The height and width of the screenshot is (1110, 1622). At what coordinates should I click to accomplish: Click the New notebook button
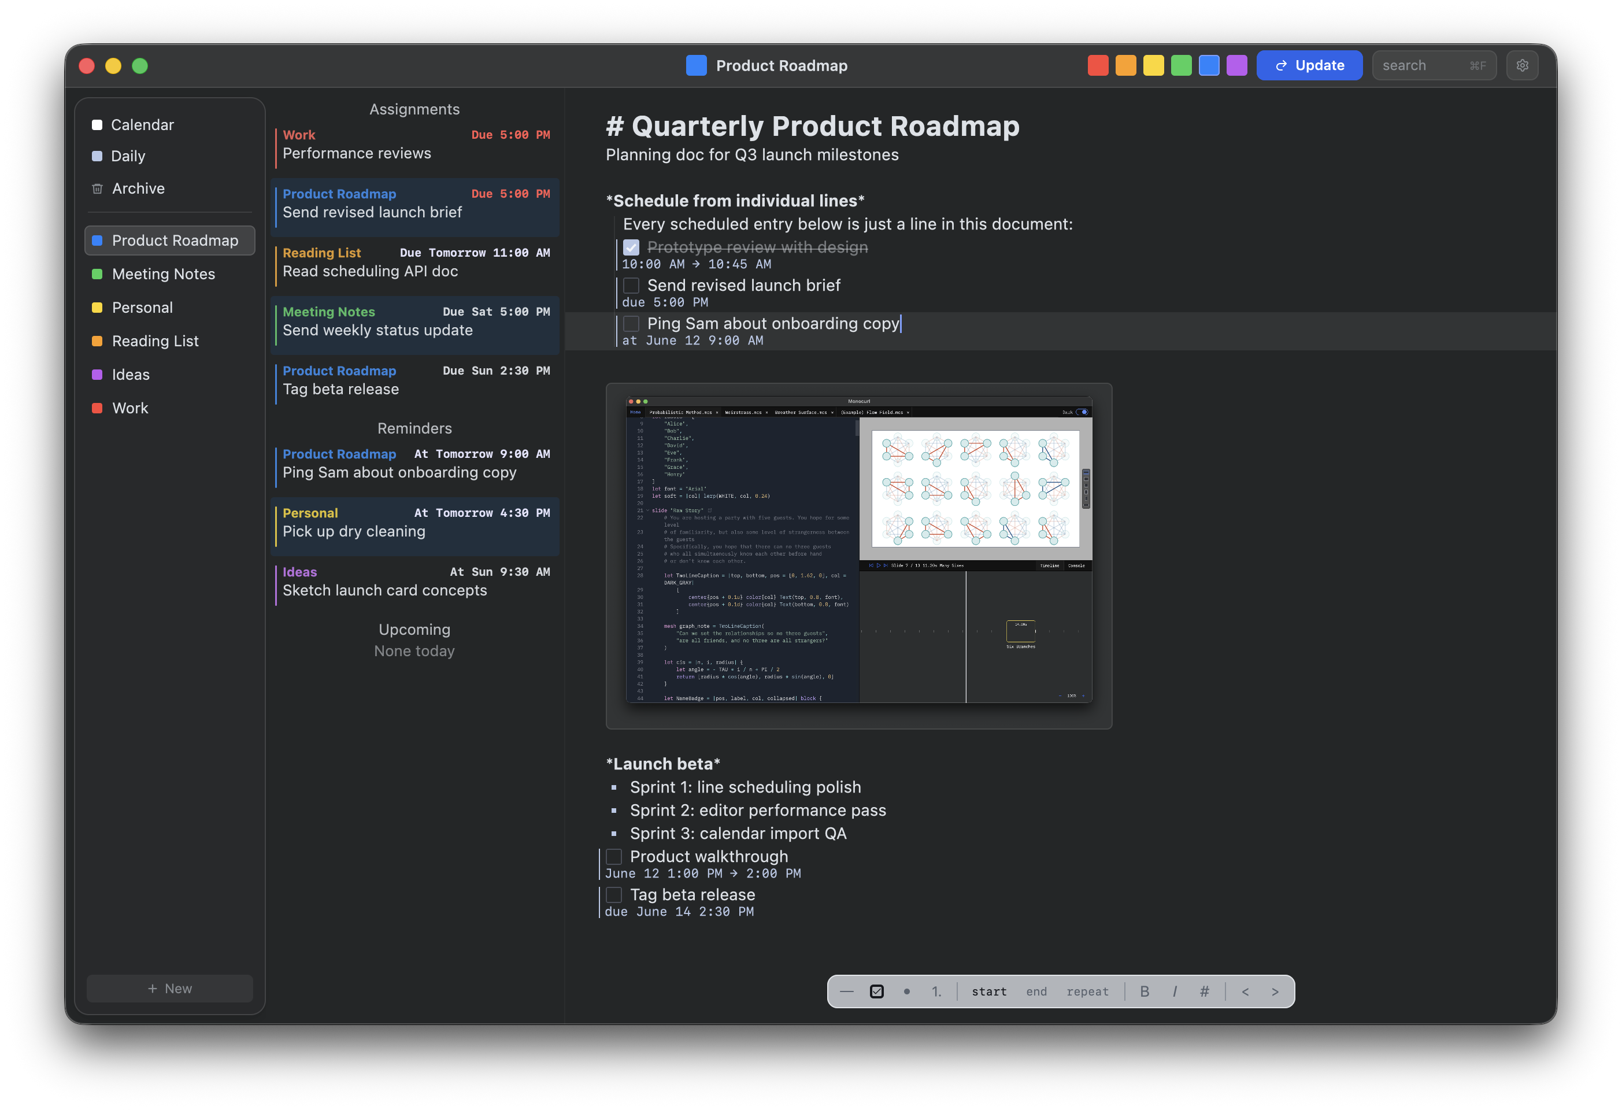pyautogui.click(x=169, y=989)
